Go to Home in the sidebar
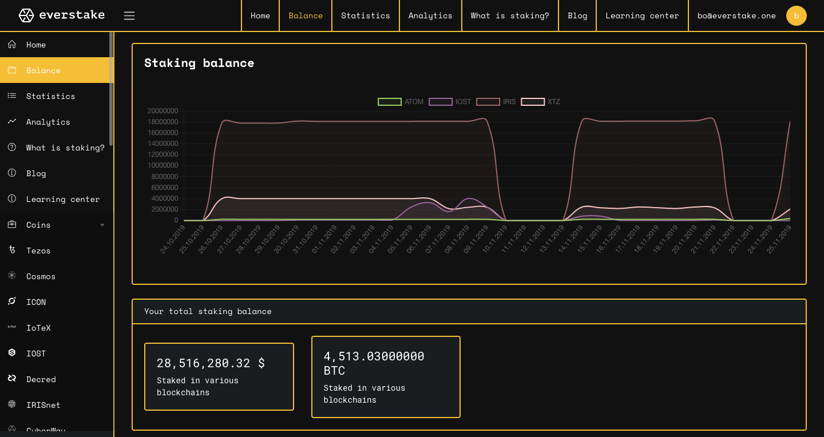 [x=57, y=44]
